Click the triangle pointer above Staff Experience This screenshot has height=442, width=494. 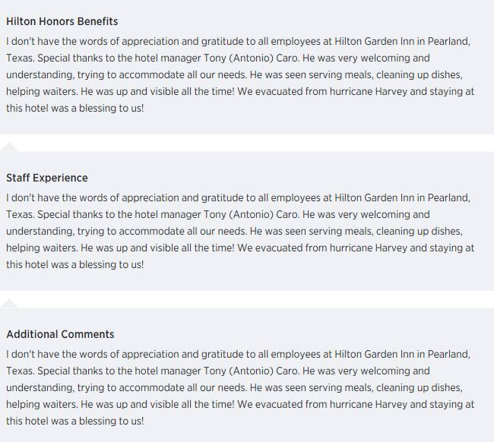tap(9, 147)
